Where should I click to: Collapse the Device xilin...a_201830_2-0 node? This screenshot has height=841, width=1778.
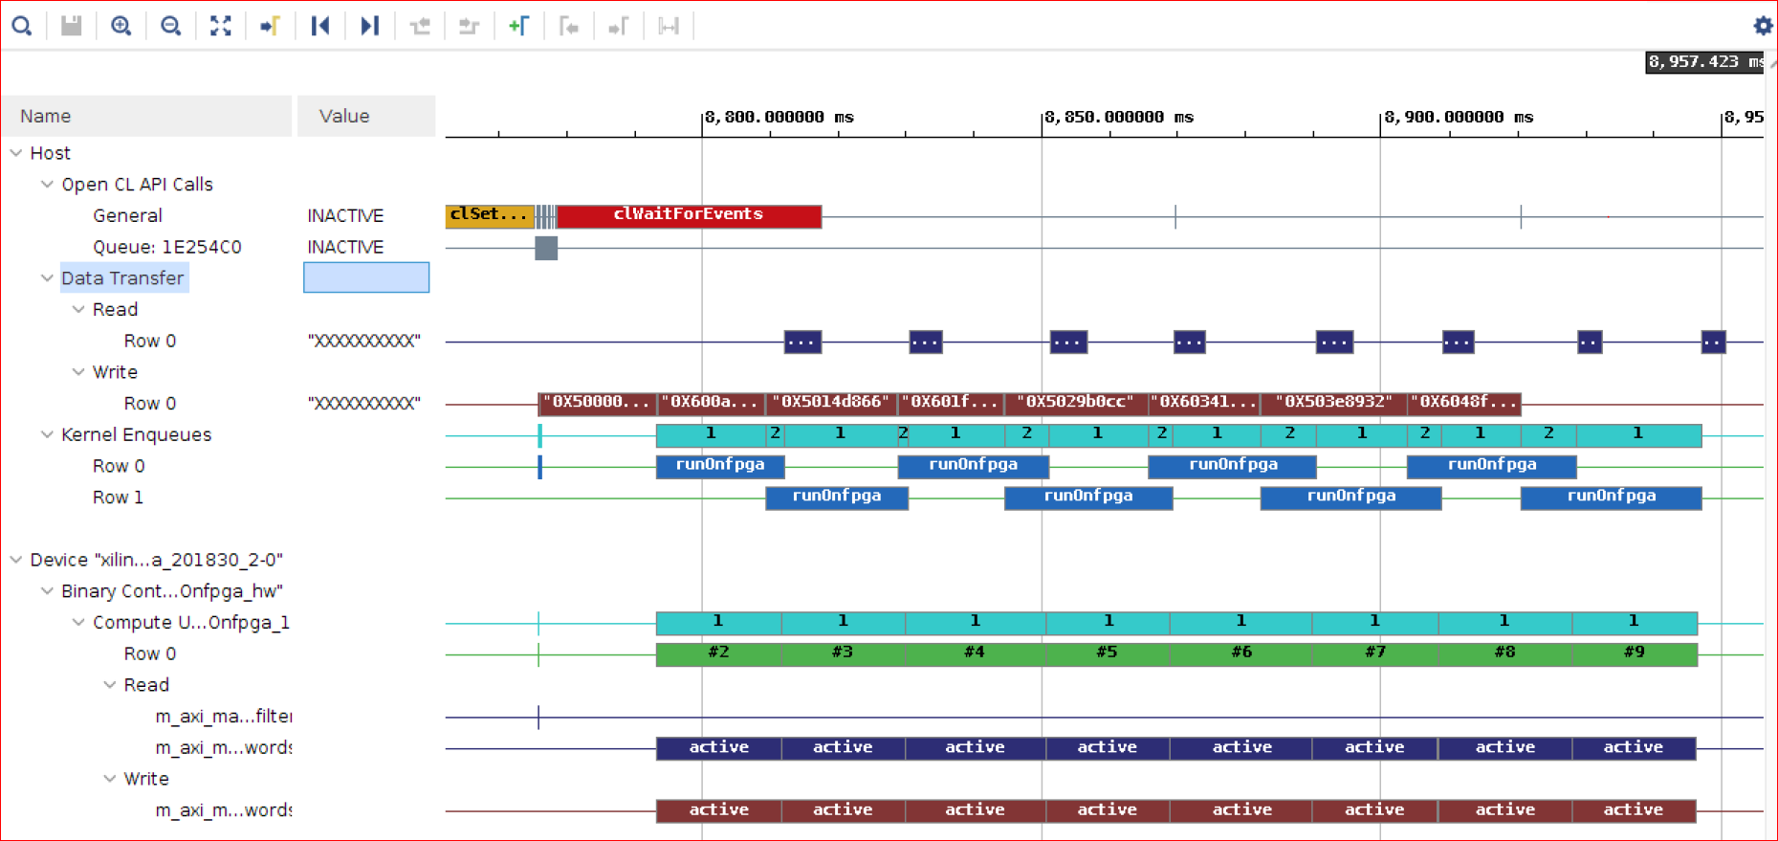coord(16,560)
